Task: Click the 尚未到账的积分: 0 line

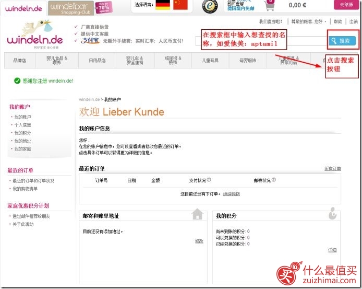Action: [x=233, y=232]
